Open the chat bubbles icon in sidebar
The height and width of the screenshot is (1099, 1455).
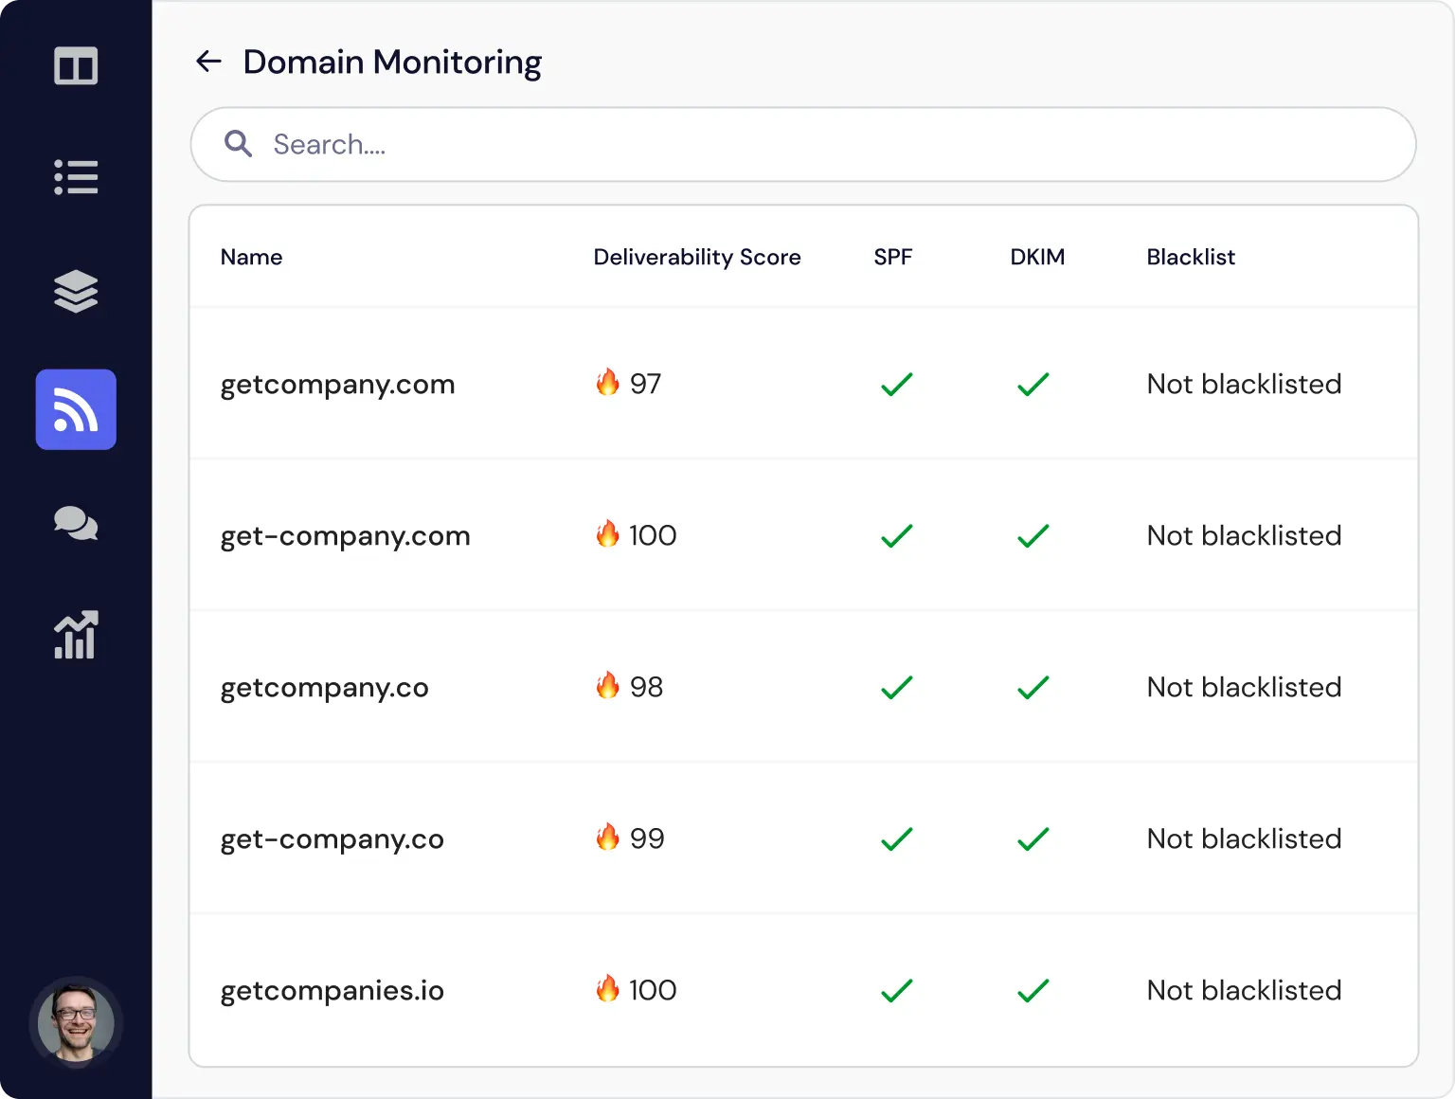(x=76, y=523)
